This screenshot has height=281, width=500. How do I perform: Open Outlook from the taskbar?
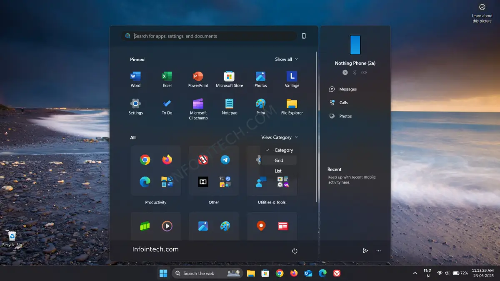pos(308,273)
